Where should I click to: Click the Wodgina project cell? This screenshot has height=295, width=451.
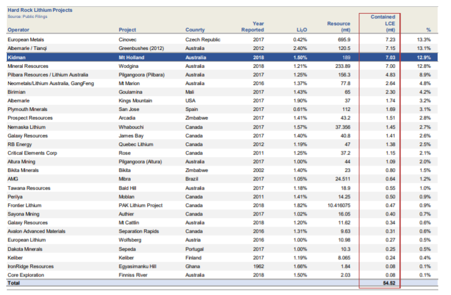[128, 66]
